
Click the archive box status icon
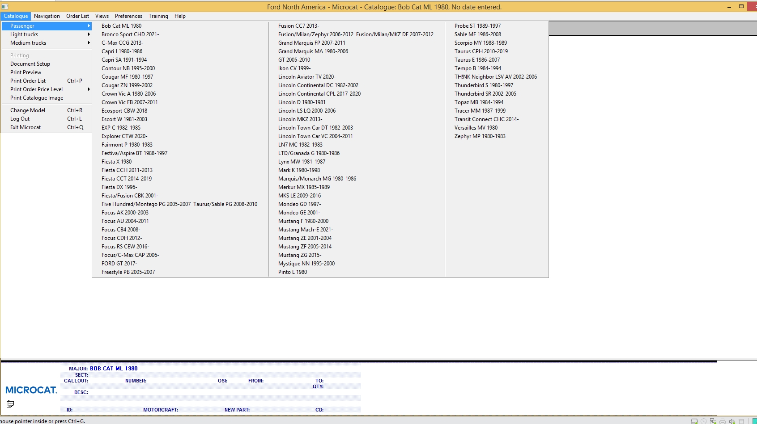[x=741, y=421]
